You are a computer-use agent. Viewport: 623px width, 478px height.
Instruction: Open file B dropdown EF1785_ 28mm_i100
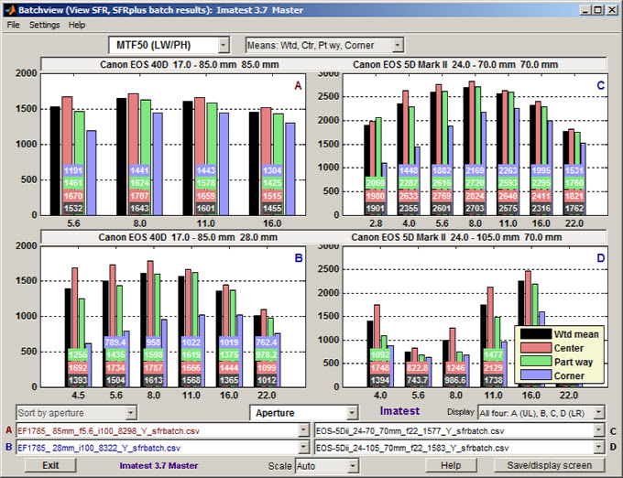point(303,448)
